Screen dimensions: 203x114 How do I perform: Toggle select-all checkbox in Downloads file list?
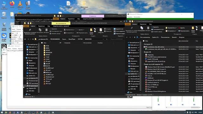(x=144, y=41)
